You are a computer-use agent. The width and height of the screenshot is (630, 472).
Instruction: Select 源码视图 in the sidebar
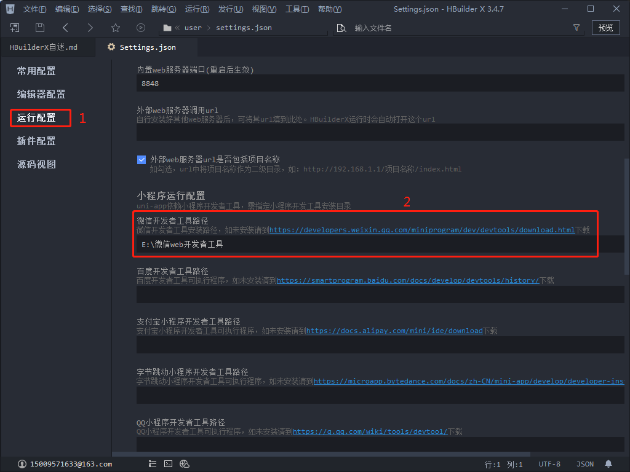point(36,164)
